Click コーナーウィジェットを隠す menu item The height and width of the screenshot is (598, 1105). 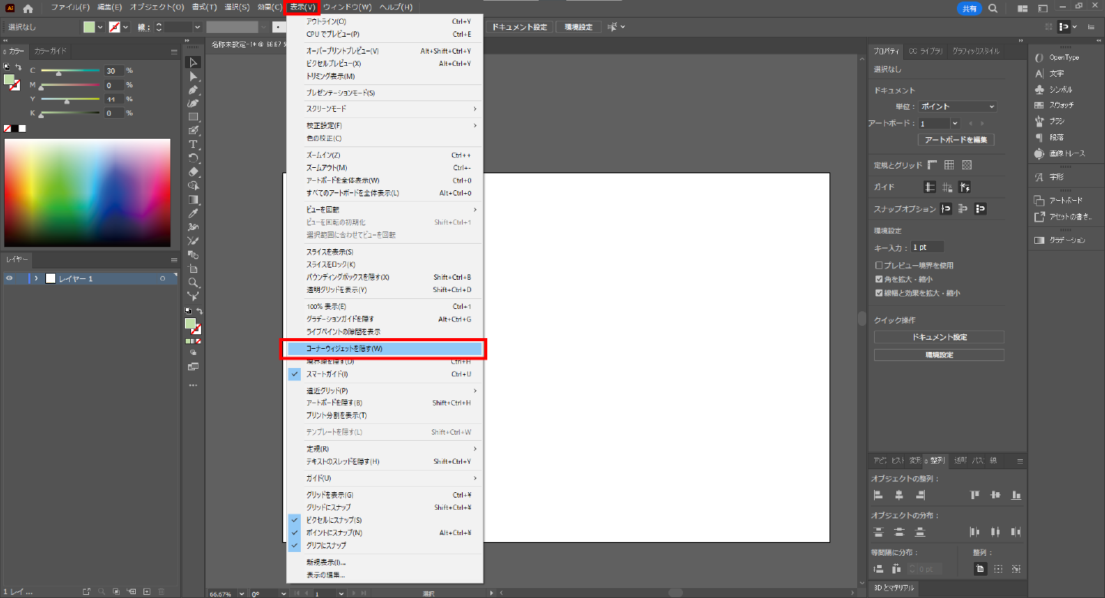tap(384, 349)
